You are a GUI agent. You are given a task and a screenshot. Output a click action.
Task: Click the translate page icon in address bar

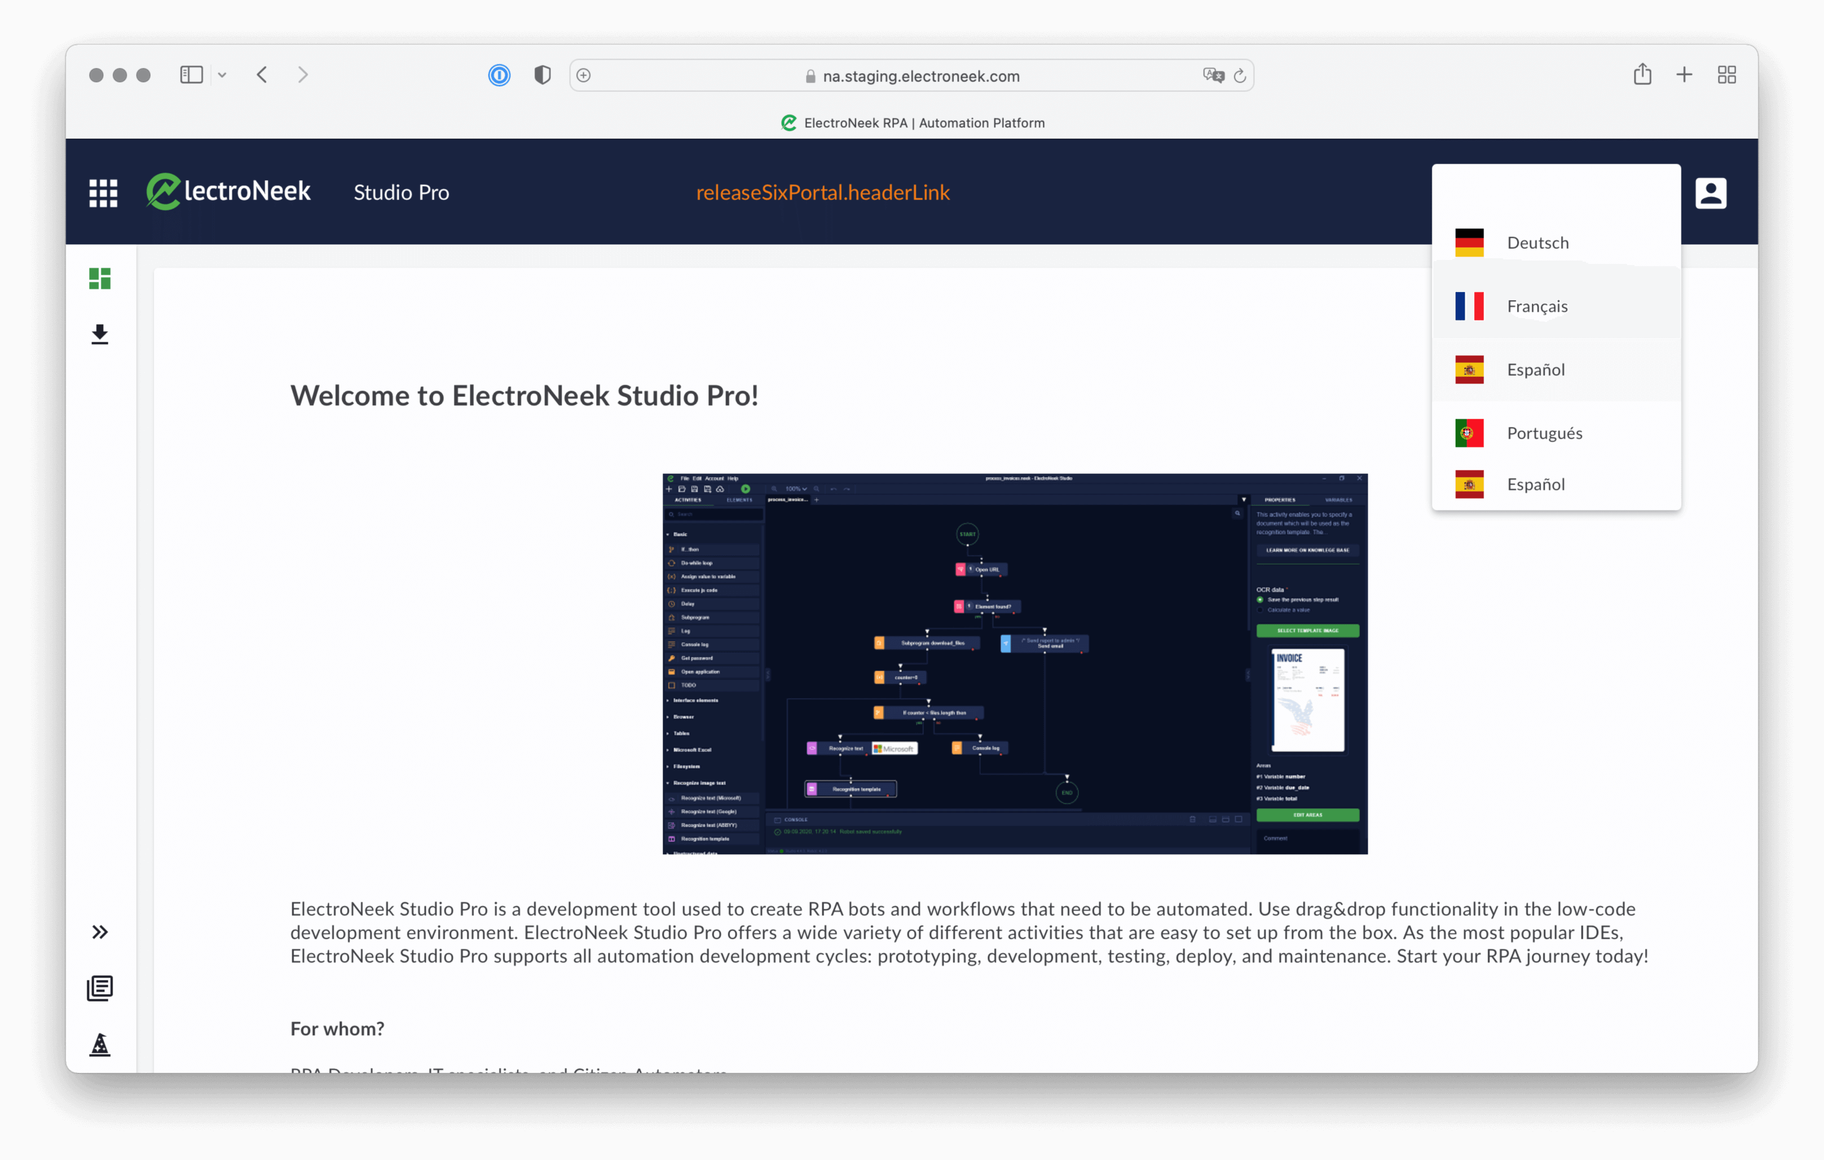(1213, 75)
